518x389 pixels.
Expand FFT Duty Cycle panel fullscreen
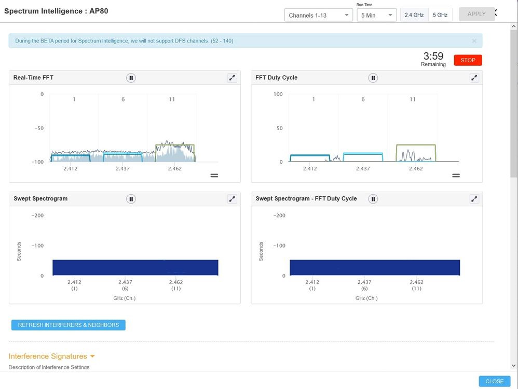(x=474, y=78)
